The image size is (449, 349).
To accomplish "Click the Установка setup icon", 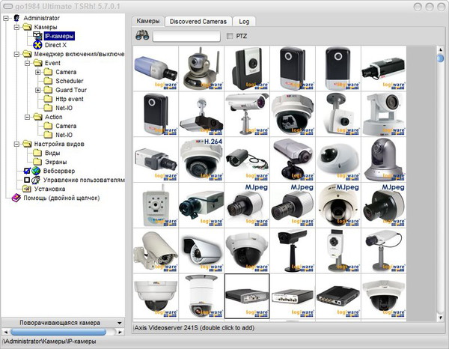I will [x=27, y=189].
